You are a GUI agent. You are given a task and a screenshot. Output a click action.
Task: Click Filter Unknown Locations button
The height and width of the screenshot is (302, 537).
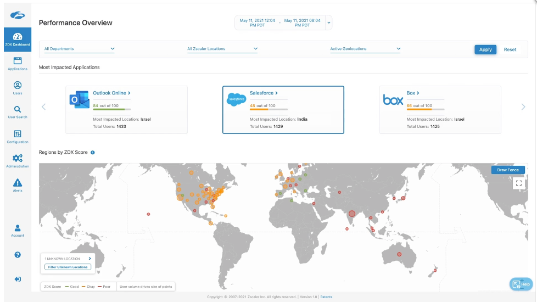[68, 267]
